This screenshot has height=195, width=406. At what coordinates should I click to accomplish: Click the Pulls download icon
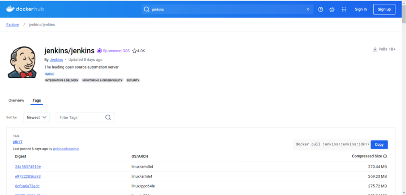pos(375,49)
